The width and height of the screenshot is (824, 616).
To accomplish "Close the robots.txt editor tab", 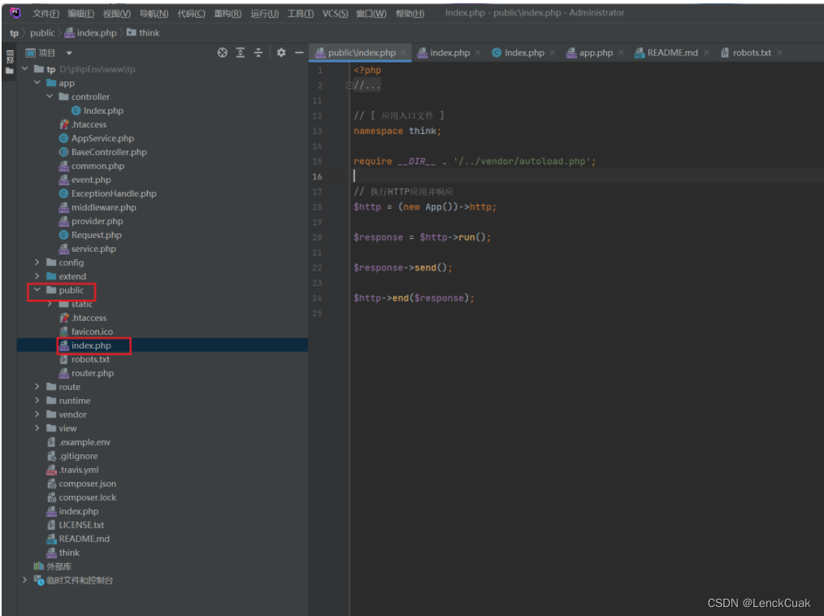I will pyautogui.click(x=779, y=53).
